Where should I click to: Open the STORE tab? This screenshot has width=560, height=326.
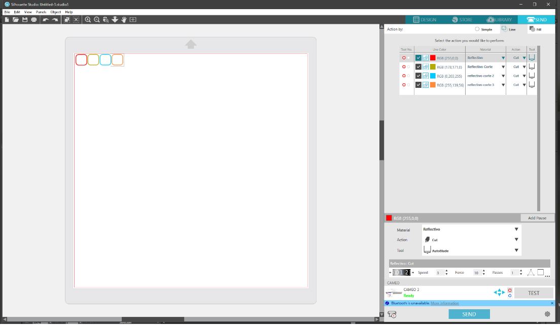[x=462, y=20]
